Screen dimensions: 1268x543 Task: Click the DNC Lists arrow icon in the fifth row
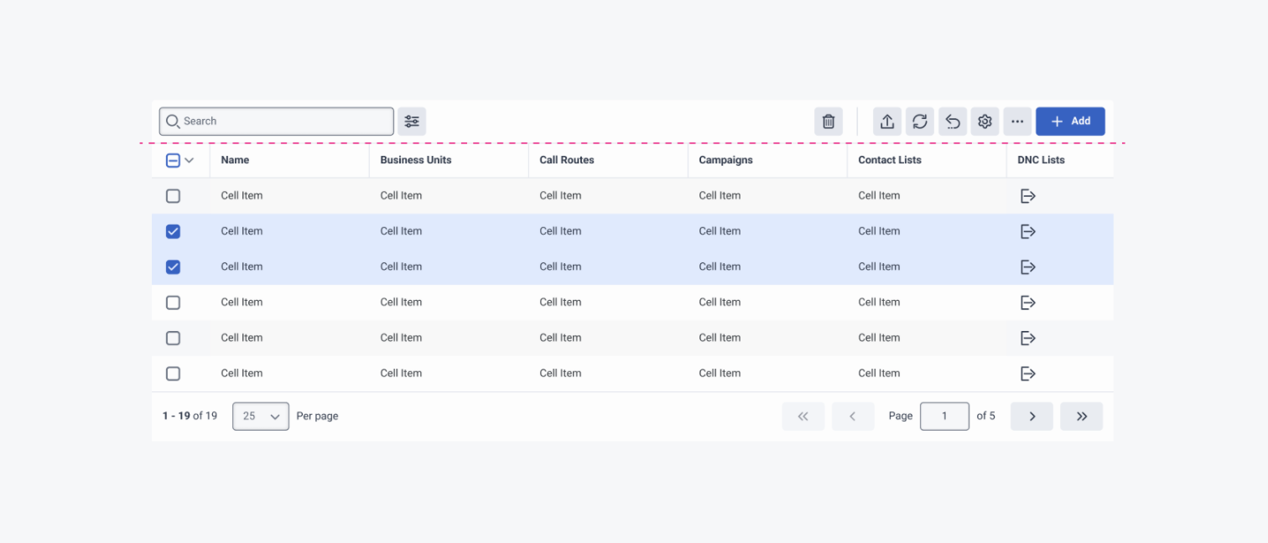(x=1028, y=338)
